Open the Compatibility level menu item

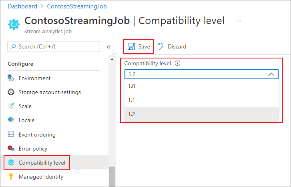click(x=42, y=163)
